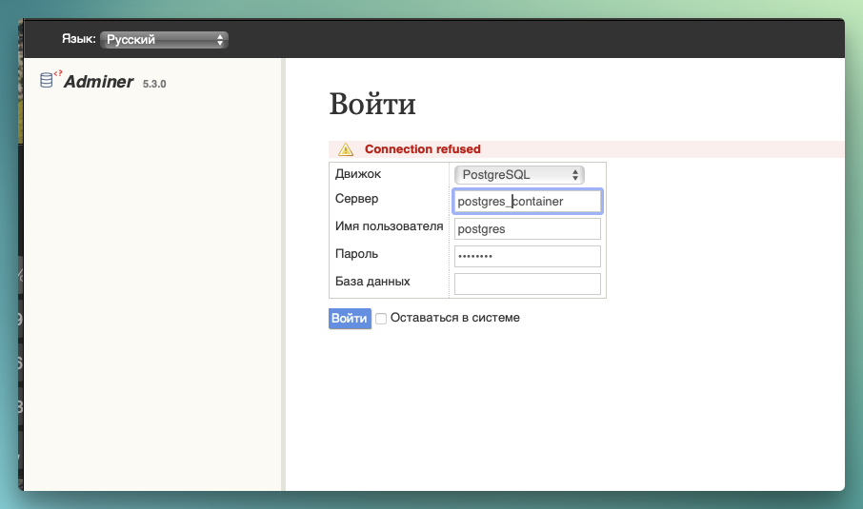Click the Имя пользователя username field

[x=528, y=228]
